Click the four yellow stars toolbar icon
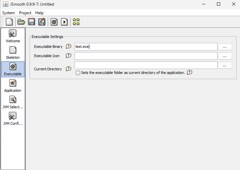 (76, 22)
